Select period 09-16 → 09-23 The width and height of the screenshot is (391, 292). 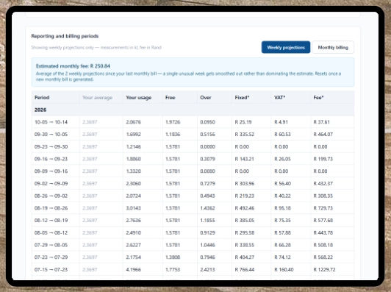51,159
